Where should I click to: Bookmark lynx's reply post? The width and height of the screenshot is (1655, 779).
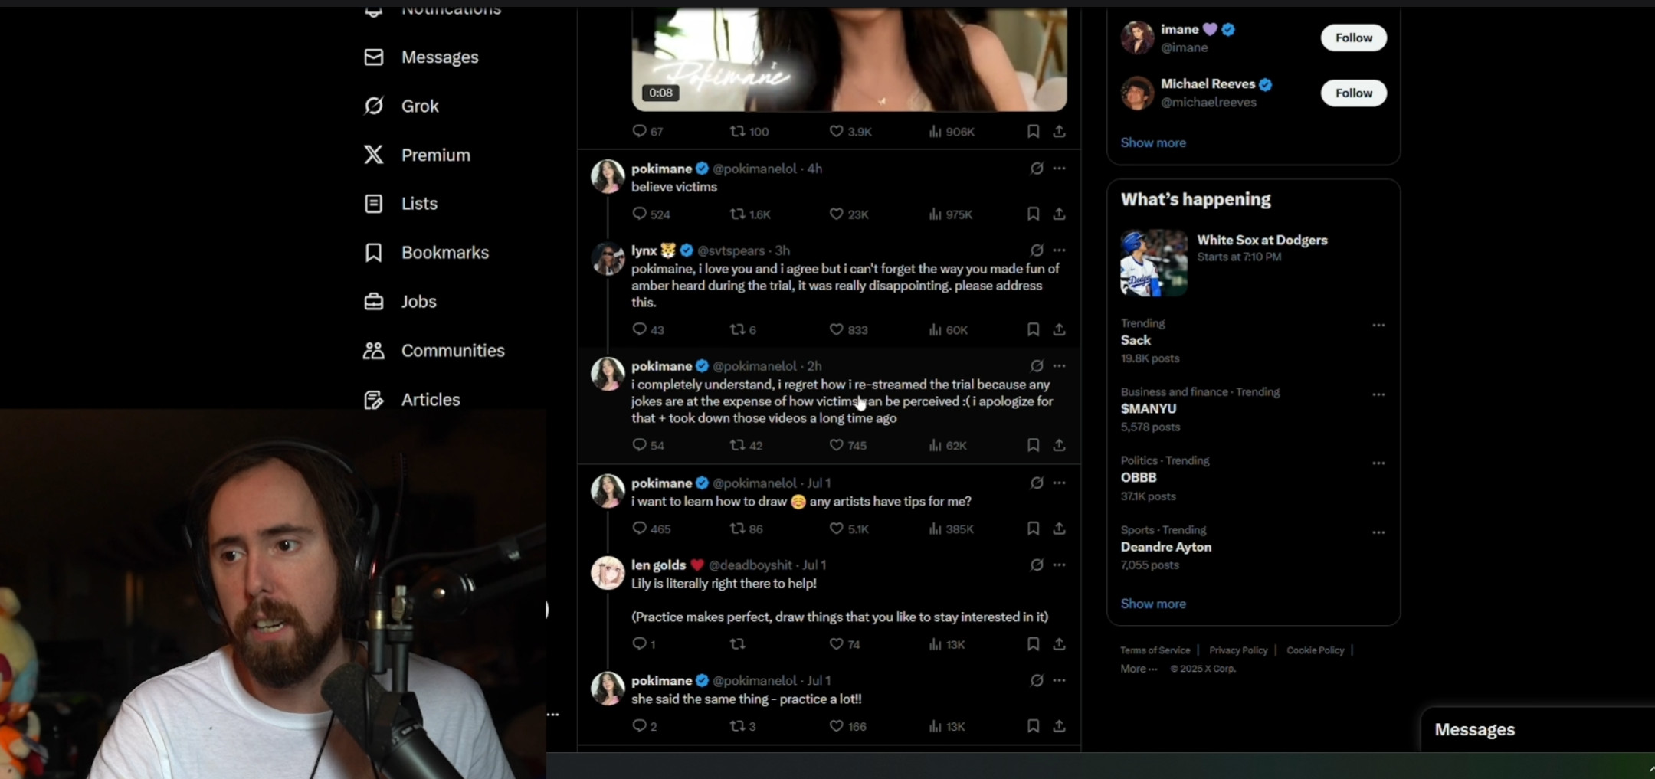tap(1033, 329)
